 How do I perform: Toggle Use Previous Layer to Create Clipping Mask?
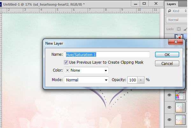[66, 62]
